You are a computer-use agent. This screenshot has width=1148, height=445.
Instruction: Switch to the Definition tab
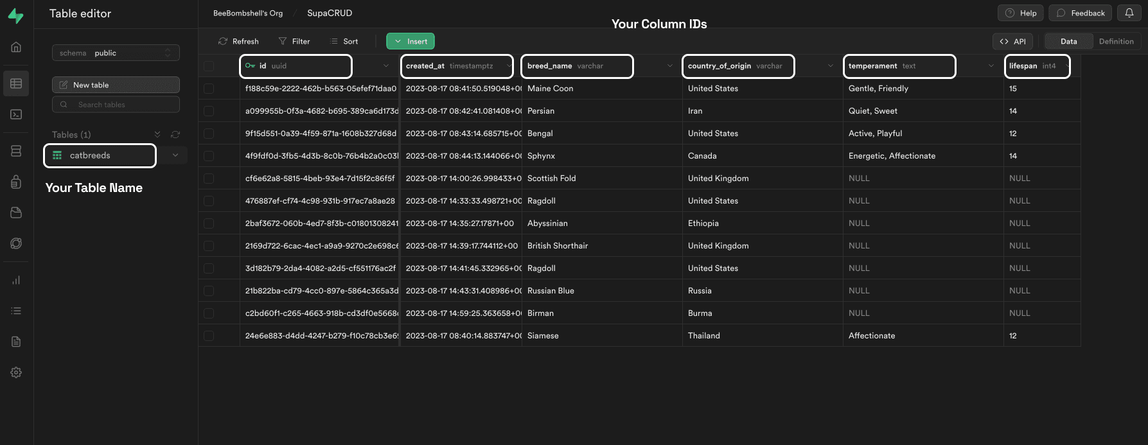[1116, 41]
